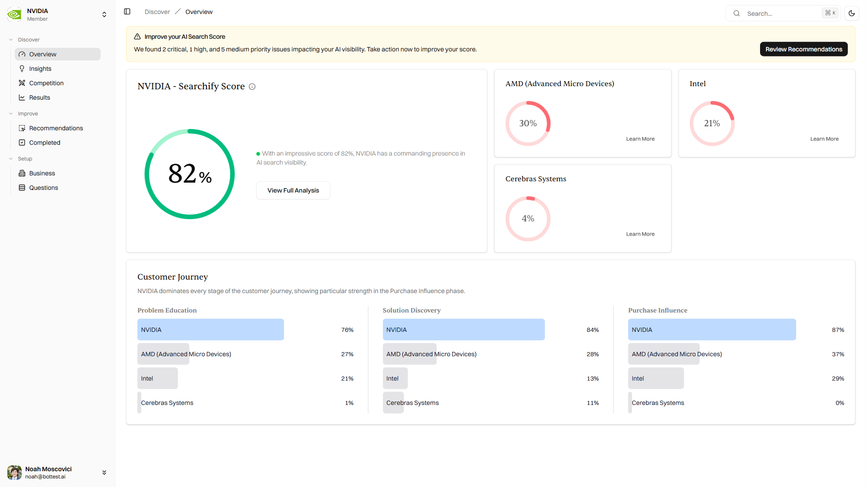The height and width of the screenshot is (487, 866).
Task: Collapse the Setup sidebar section
Action: tap(11, 159)
